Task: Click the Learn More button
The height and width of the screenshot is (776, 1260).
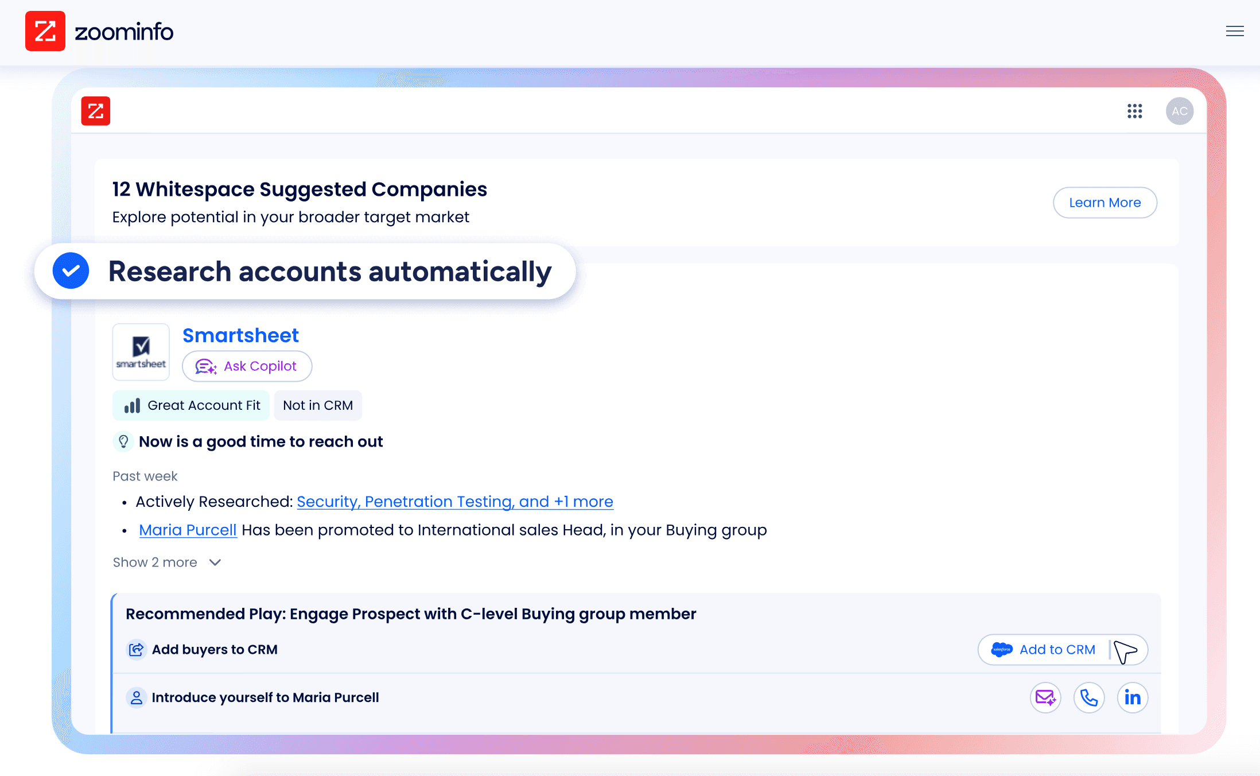Action: tap(1105, 202)
